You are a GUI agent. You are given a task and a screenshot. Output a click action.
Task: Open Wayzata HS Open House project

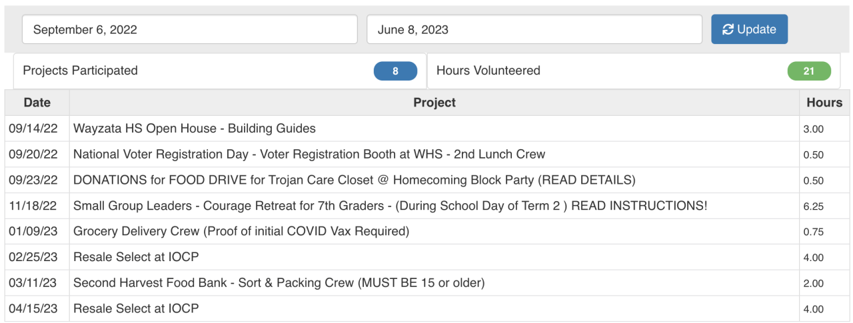coord(194,129)
